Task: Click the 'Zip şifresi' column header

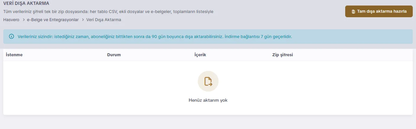Action: point(283,55)
